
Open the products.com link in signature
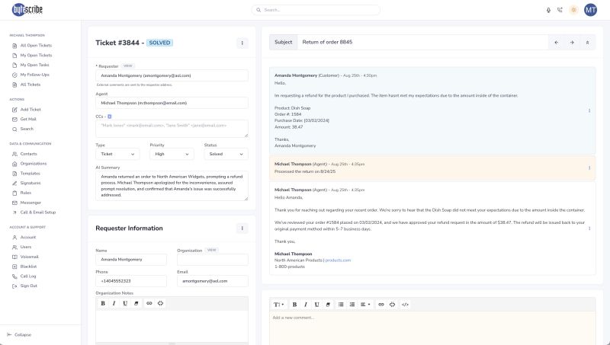pos(338,260)
